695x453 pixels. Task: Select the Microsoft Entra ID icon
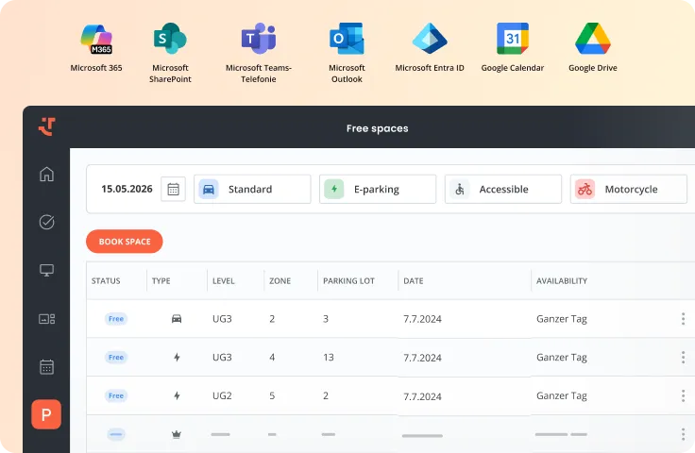(x=430, y=39)
